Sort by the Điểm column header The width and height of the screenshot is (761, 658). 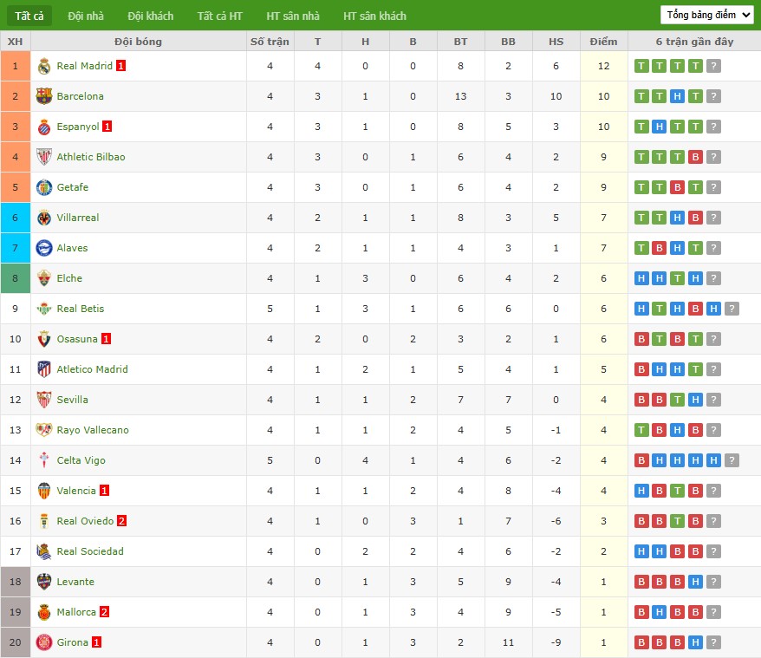(x=603, y=42)
